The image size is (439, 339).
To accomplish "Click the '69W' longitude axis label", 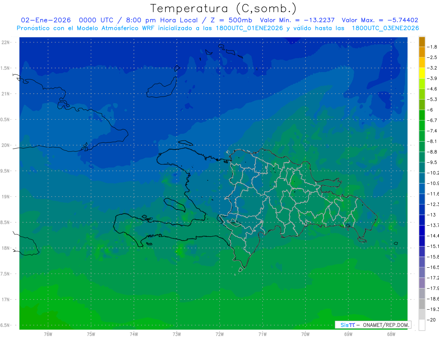I will click(348, 334).
